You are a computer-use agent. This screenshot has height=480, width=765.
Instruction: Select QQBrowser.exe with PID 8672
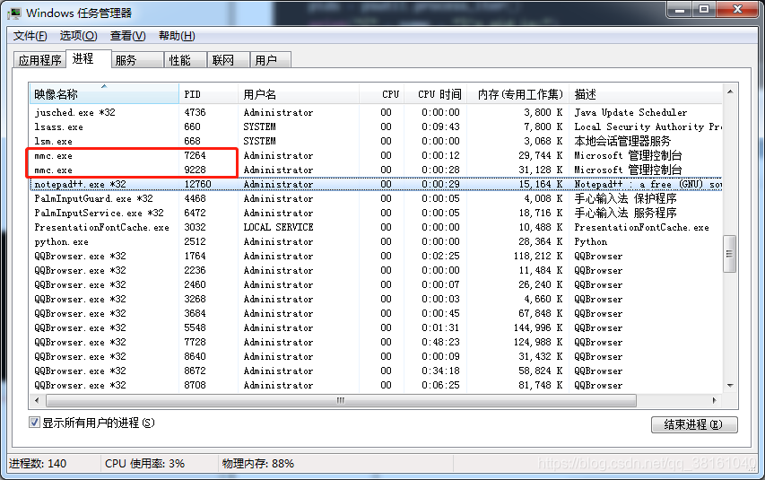(376, 371)
